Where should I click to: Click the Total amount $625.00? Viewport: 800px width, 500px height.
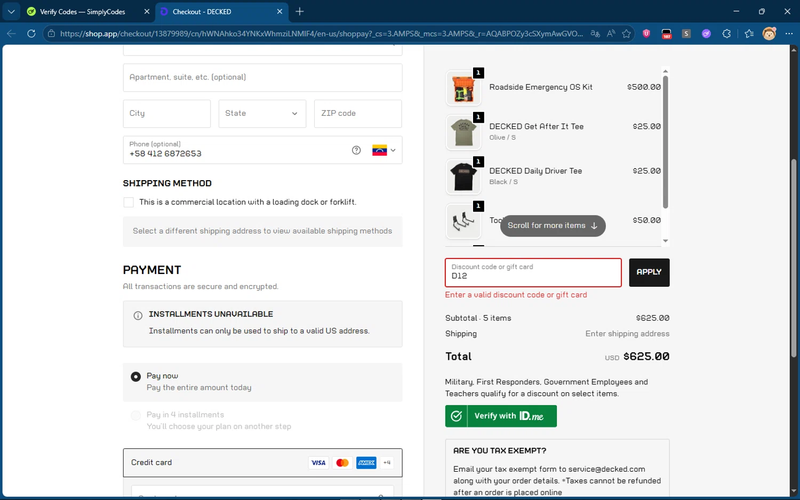click(x=646, y=357)
